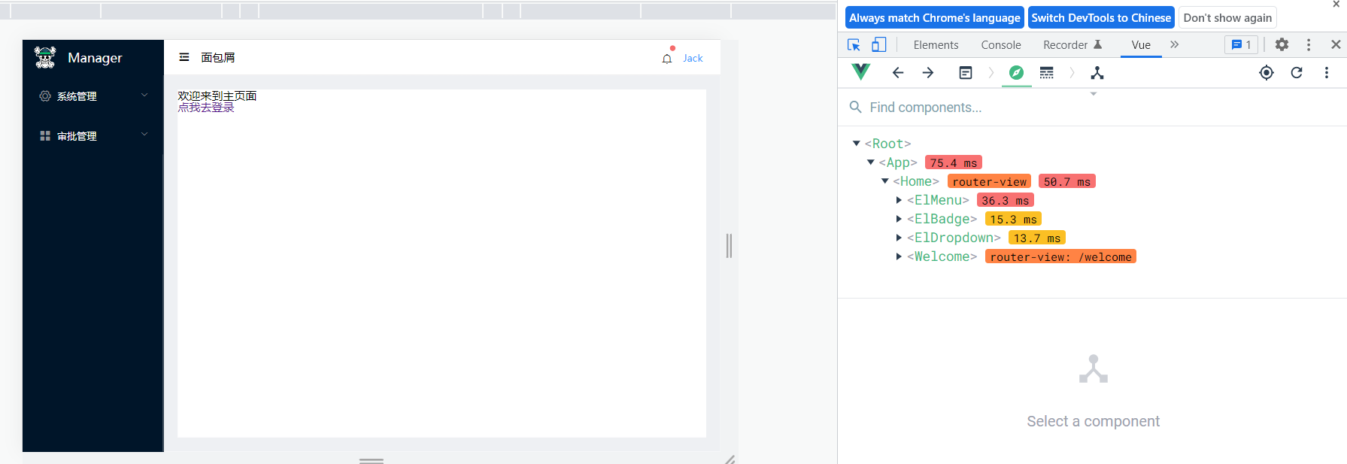Click the router-view: /welcome badge
Image resolution: width=1347 pixels, height=464 pixels.
coord(1060,256)
